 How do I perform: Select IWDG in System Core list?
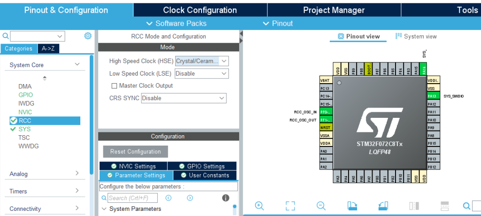pyautogui.click(x=26, y=103)
